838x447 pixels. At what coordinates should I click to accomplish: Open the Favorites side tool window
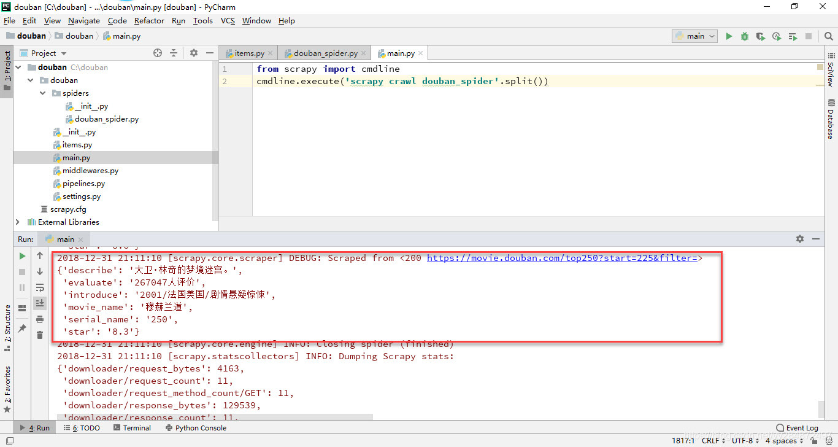[x=7, y=389]
